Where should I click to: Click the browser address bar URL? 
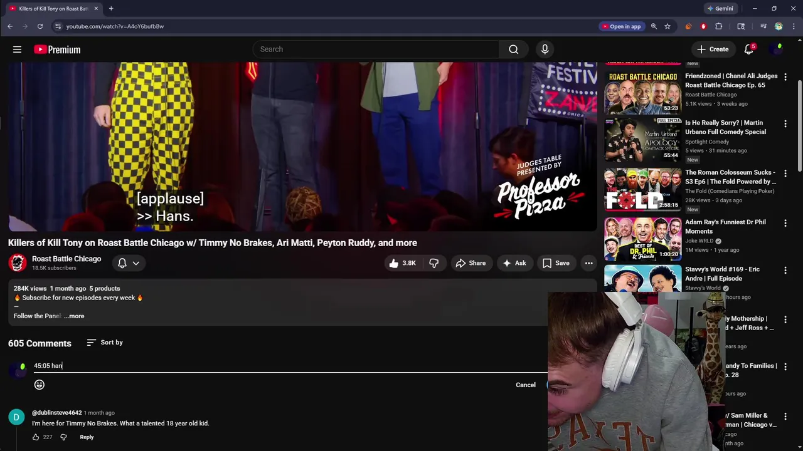[115, 26]
